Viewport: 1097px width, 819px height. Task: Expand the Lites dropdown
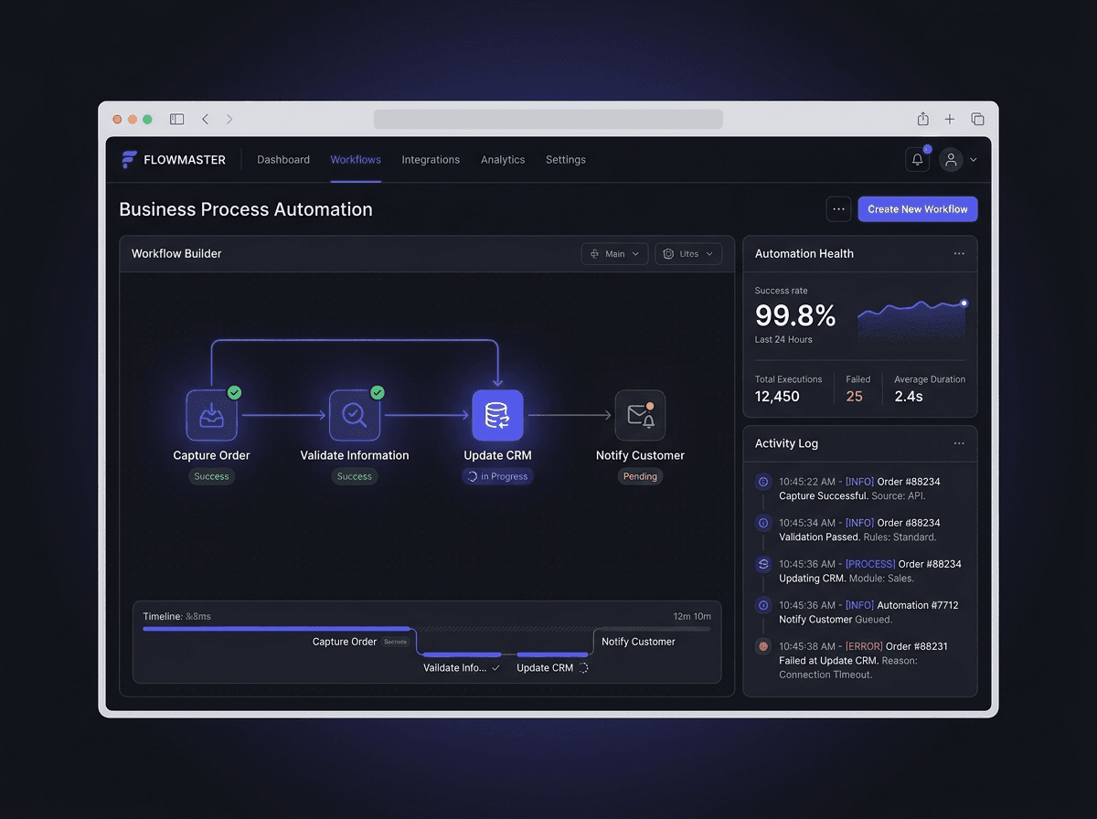coord(688,254)
